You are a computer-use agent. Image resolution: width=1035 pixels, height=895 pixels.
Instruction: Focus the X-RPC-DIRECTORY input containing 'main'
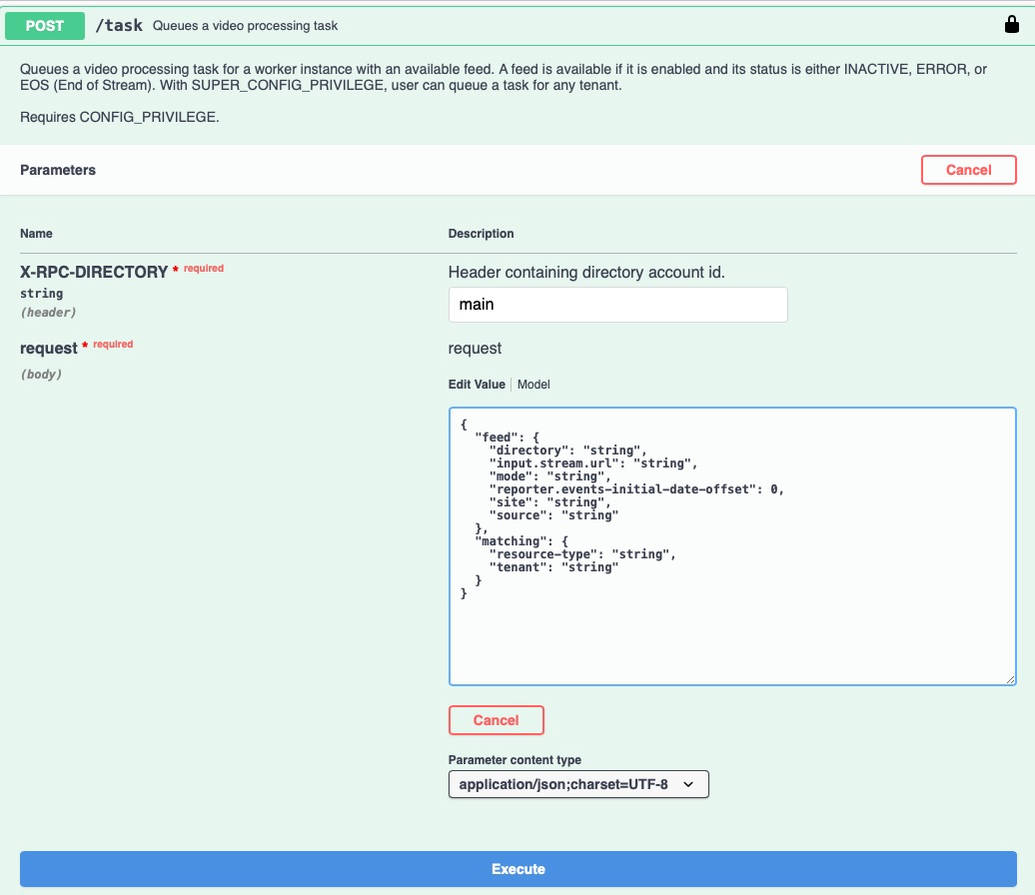pos(617,305)
